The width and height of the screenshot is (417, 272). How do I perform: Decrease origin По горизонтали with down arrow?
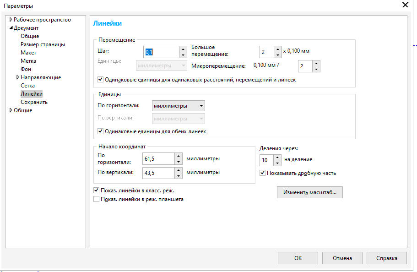click(x=179, y=162)
